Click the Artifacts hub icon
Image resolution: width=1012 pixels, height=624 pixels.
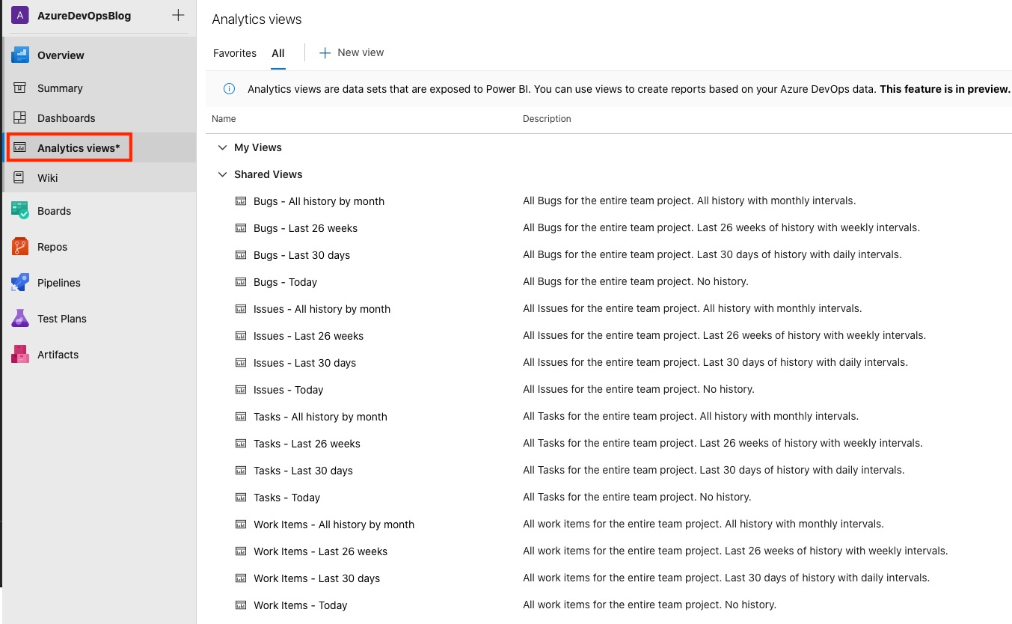19,354
